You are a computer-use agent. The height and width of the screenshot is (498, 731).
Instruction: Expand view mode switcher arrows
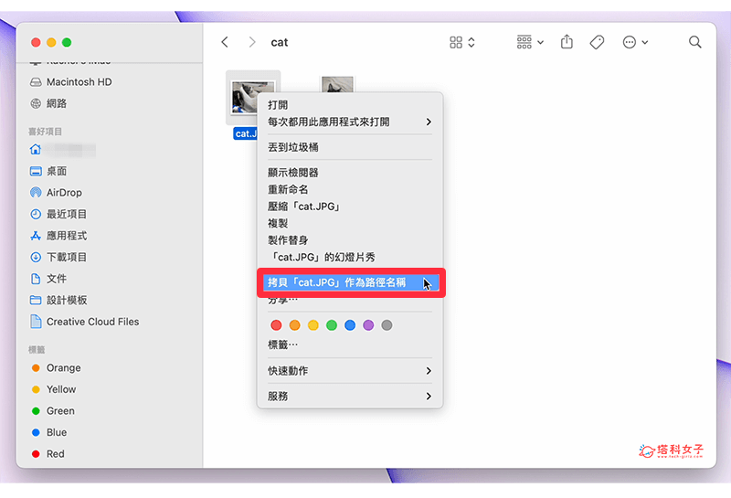tap(471, 42)
